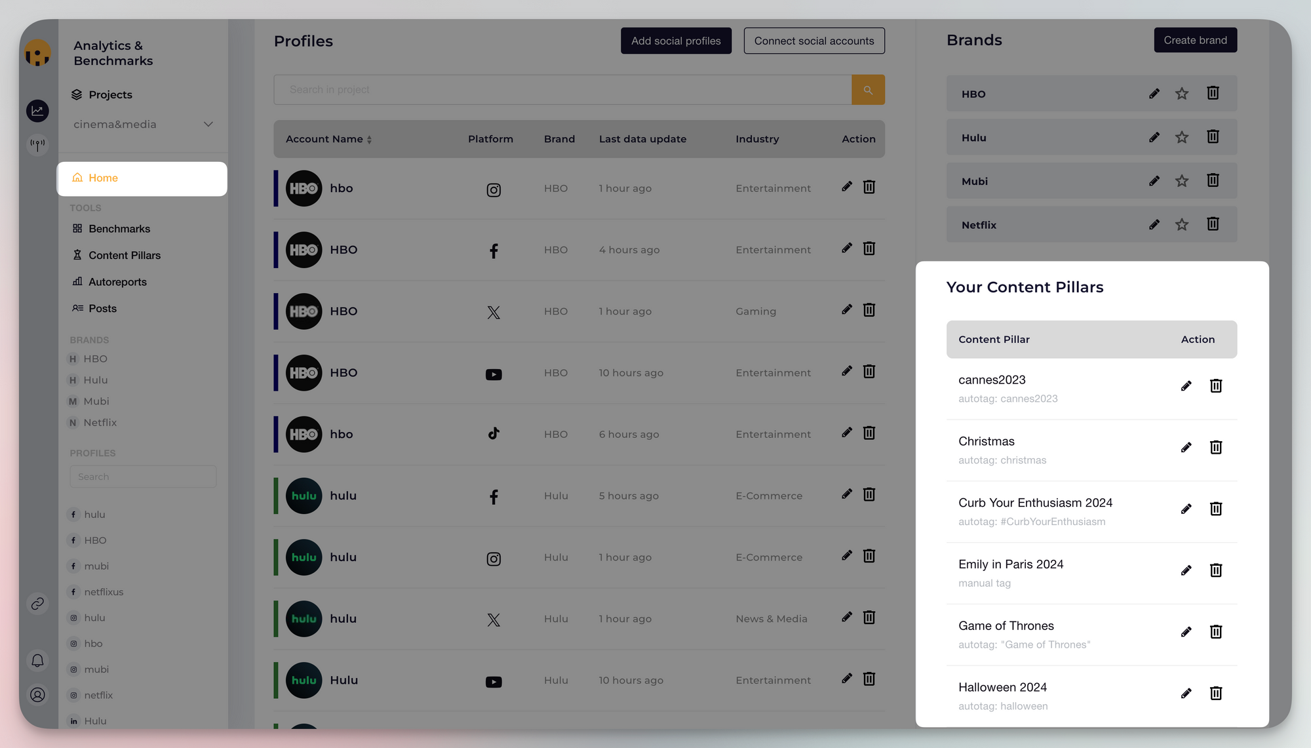
Task: Edit the Curb Your Enthusiasm 2024 pillar
Action: [1186, 509]
